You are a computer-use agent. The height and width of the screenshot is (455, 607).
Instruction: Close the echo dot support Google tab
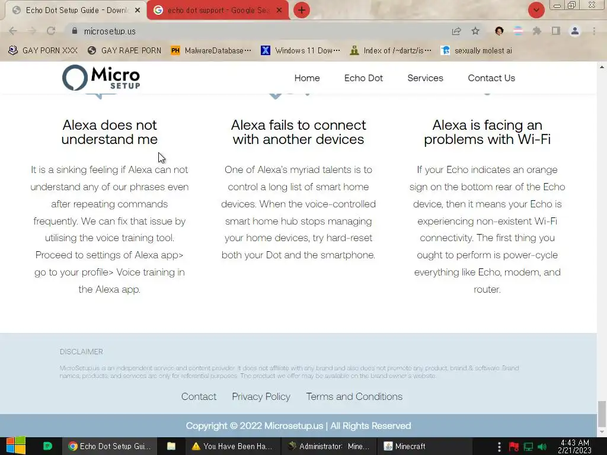279,10
